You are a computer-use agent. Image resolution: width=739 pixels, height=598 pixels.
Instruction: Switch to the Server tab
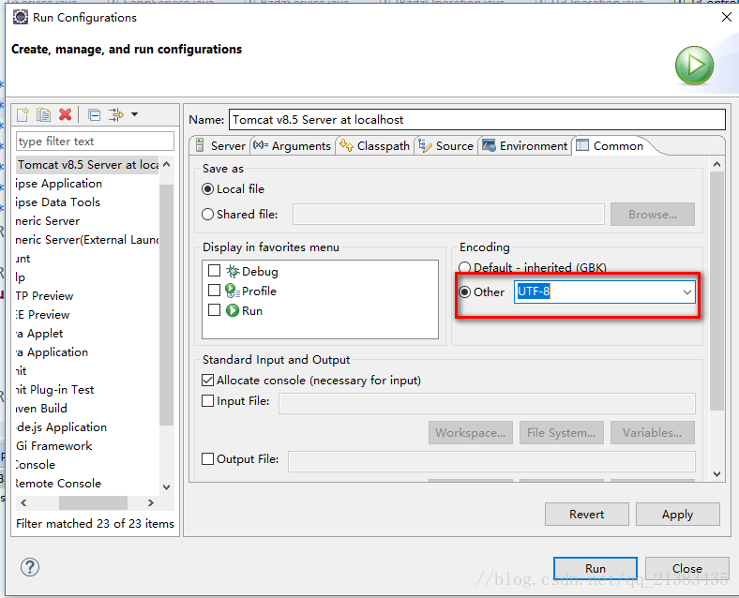(x=219, y=146)
